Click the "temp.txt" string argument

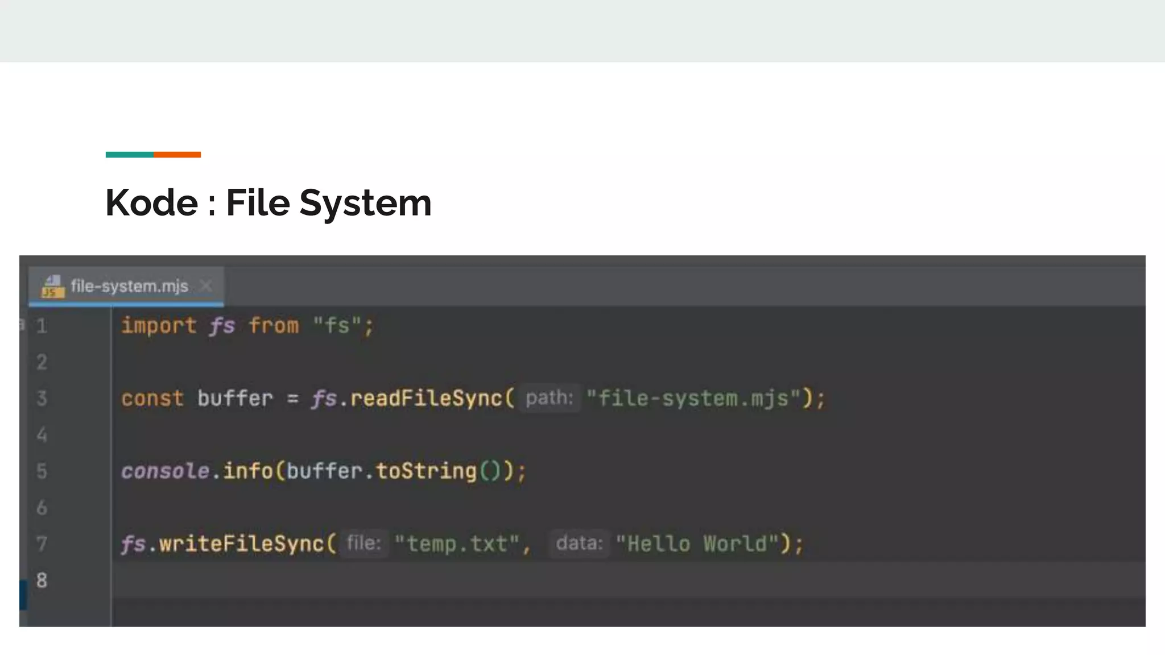457,544
